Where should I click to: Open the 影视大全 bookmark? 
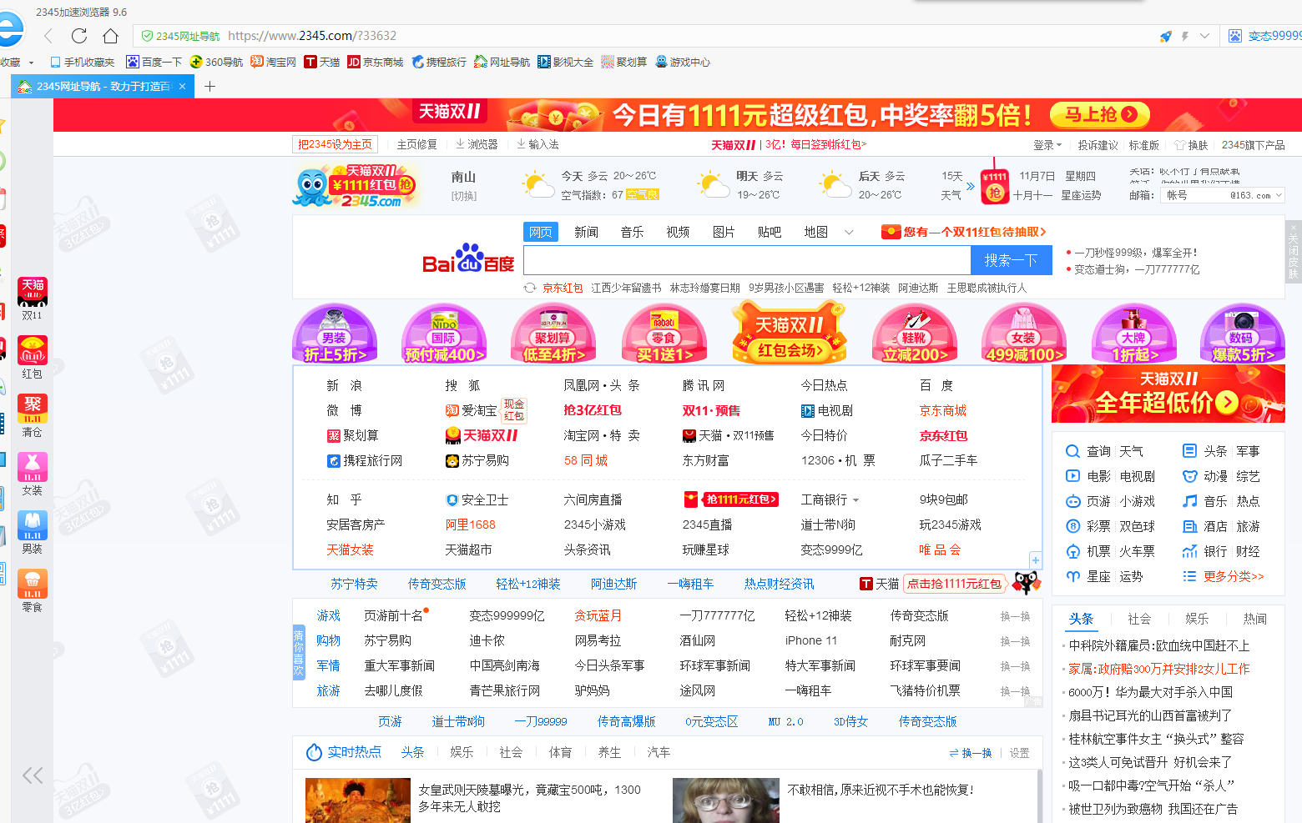click(566, 62)
